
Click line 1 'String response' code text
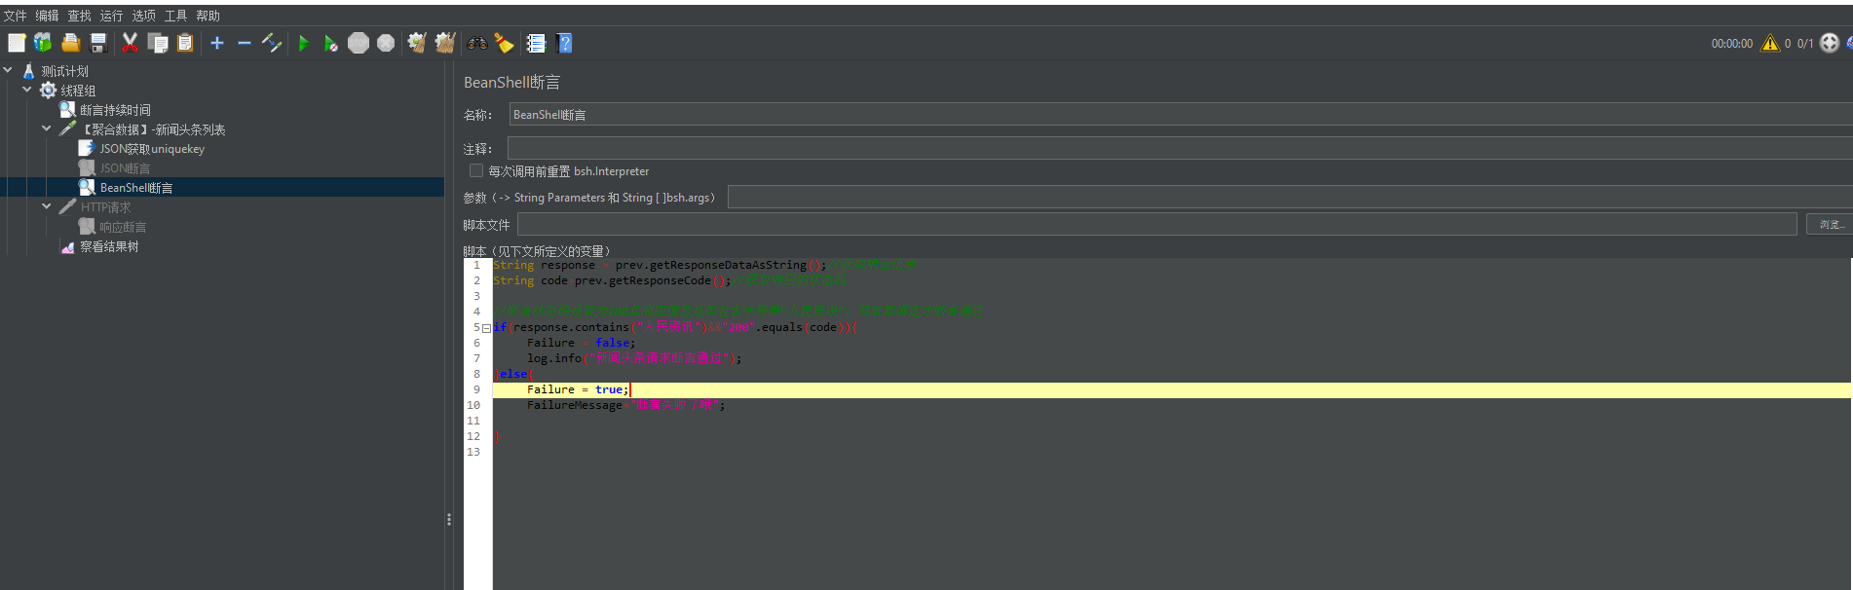544,265
